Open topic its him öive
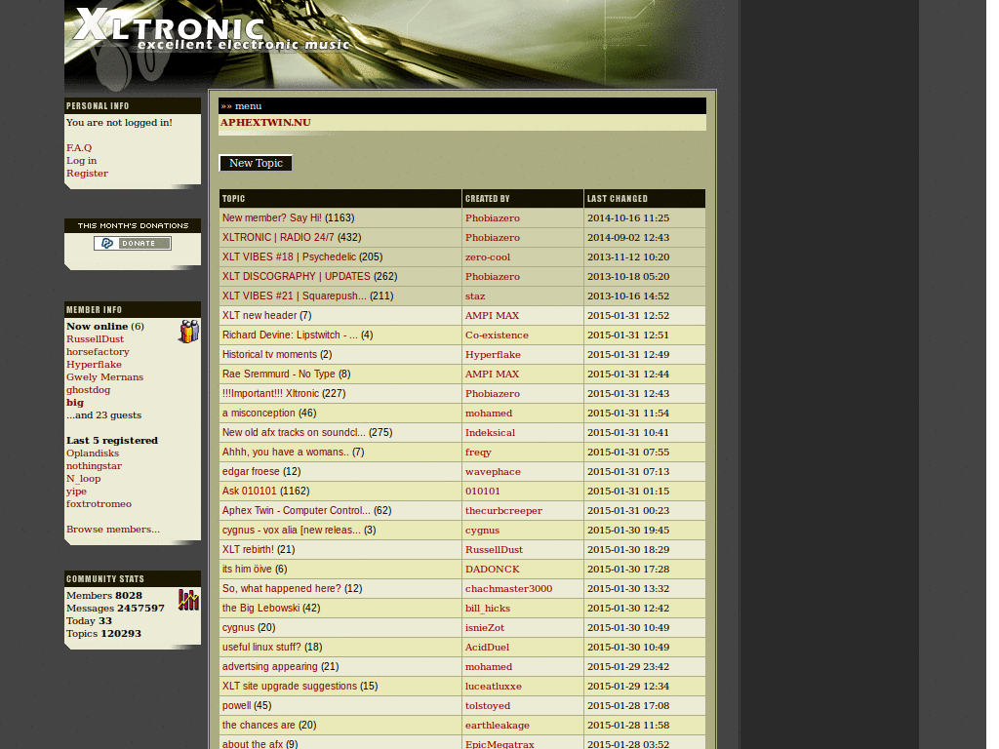Viewport: 999px width, 749px height. 247,570
